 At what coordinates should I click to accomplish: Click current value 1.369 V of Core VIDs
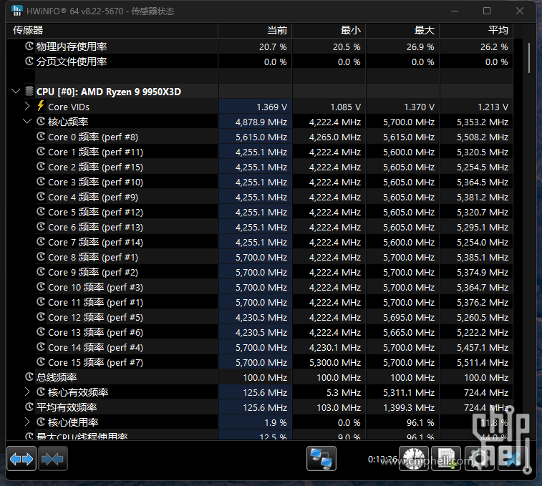(x=271, y=107)
